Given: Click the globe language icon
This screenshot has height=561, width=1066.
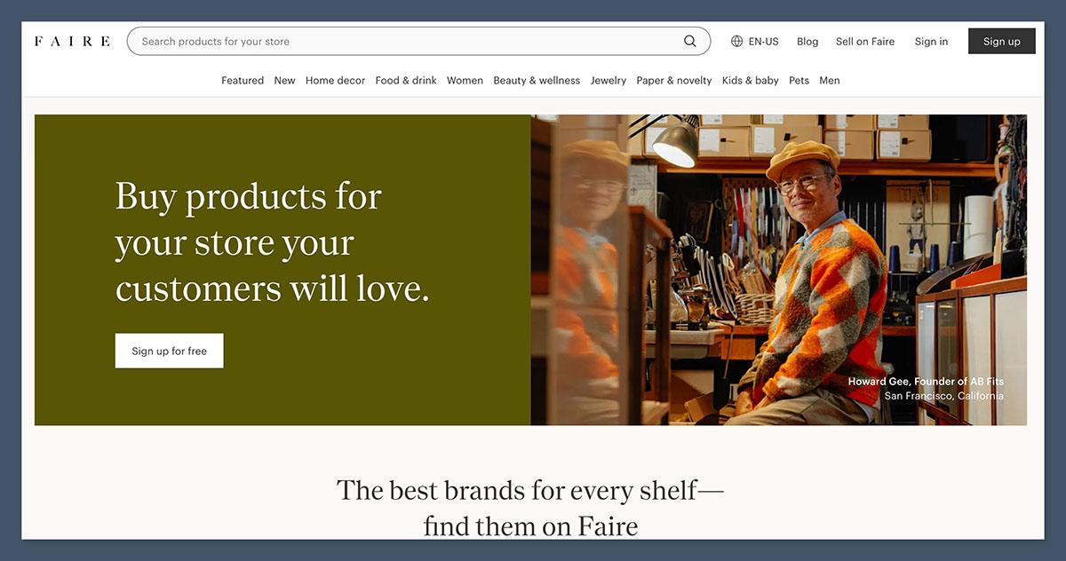Looking at the screenshot, I should coord(736,42).
